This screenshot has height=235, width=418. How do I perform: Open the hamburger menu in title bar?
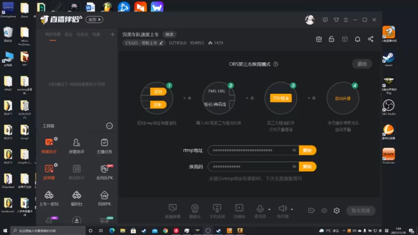coord(346,20)
